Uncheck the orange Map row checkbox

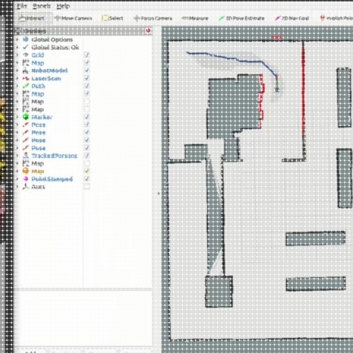tap(87, 171)
